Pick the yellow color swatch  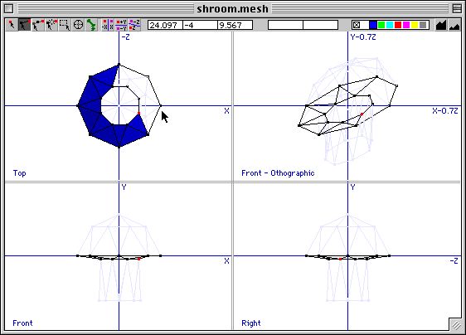[x=415, y=25]
